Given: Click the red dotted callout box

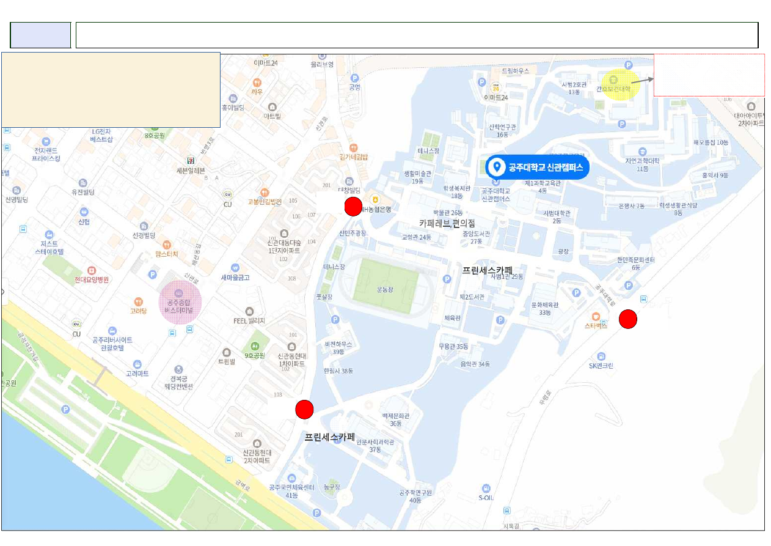Looking at the screenshot, I should coord(709,75).
